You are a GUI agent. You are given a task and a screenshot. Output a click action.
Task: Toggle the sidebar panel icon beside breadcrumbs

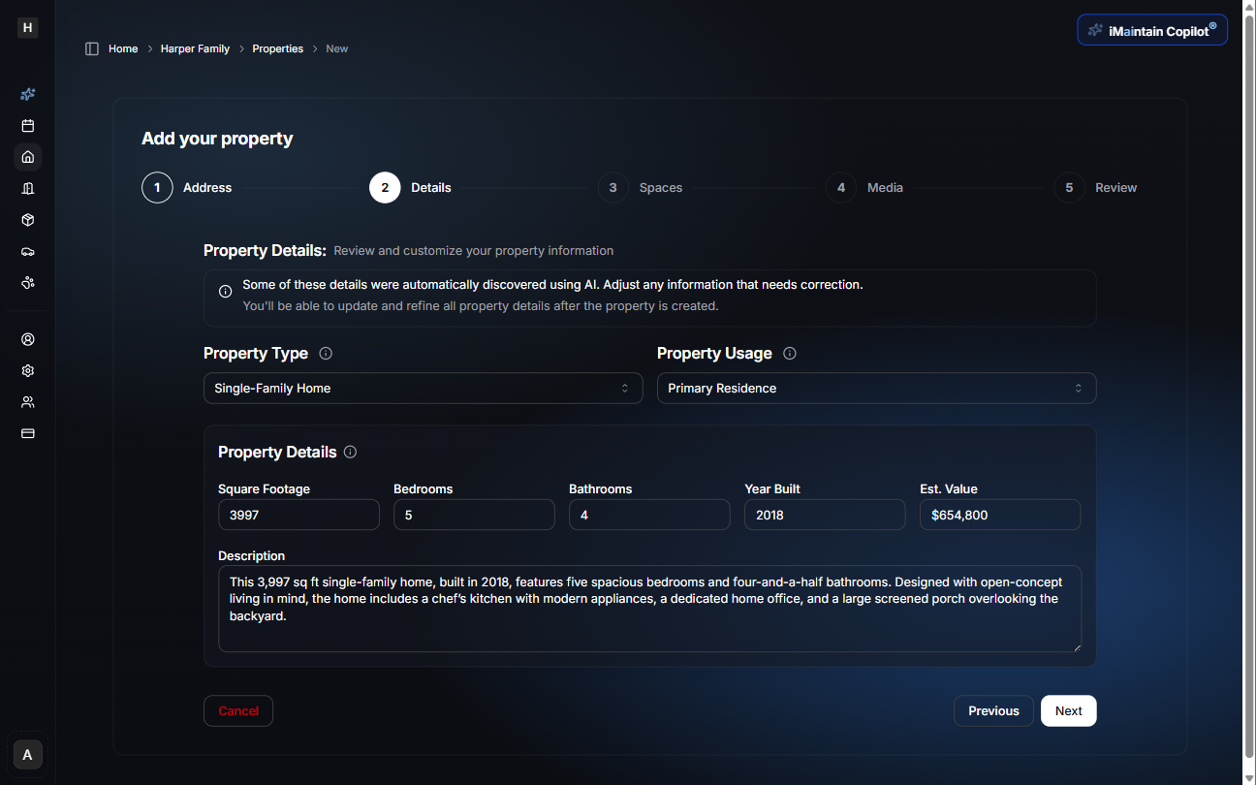coord(91,47)
